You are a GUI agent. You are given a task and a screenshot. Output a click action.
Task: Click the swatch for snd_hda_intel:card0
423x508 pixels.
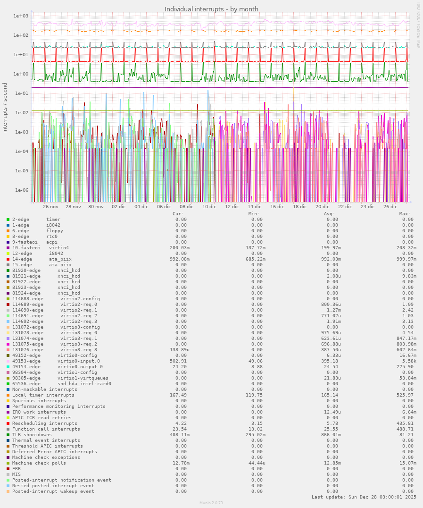coord(8,384)
